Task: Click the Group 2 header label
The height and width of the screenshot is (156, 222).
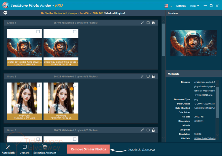Action: point(12,76)
